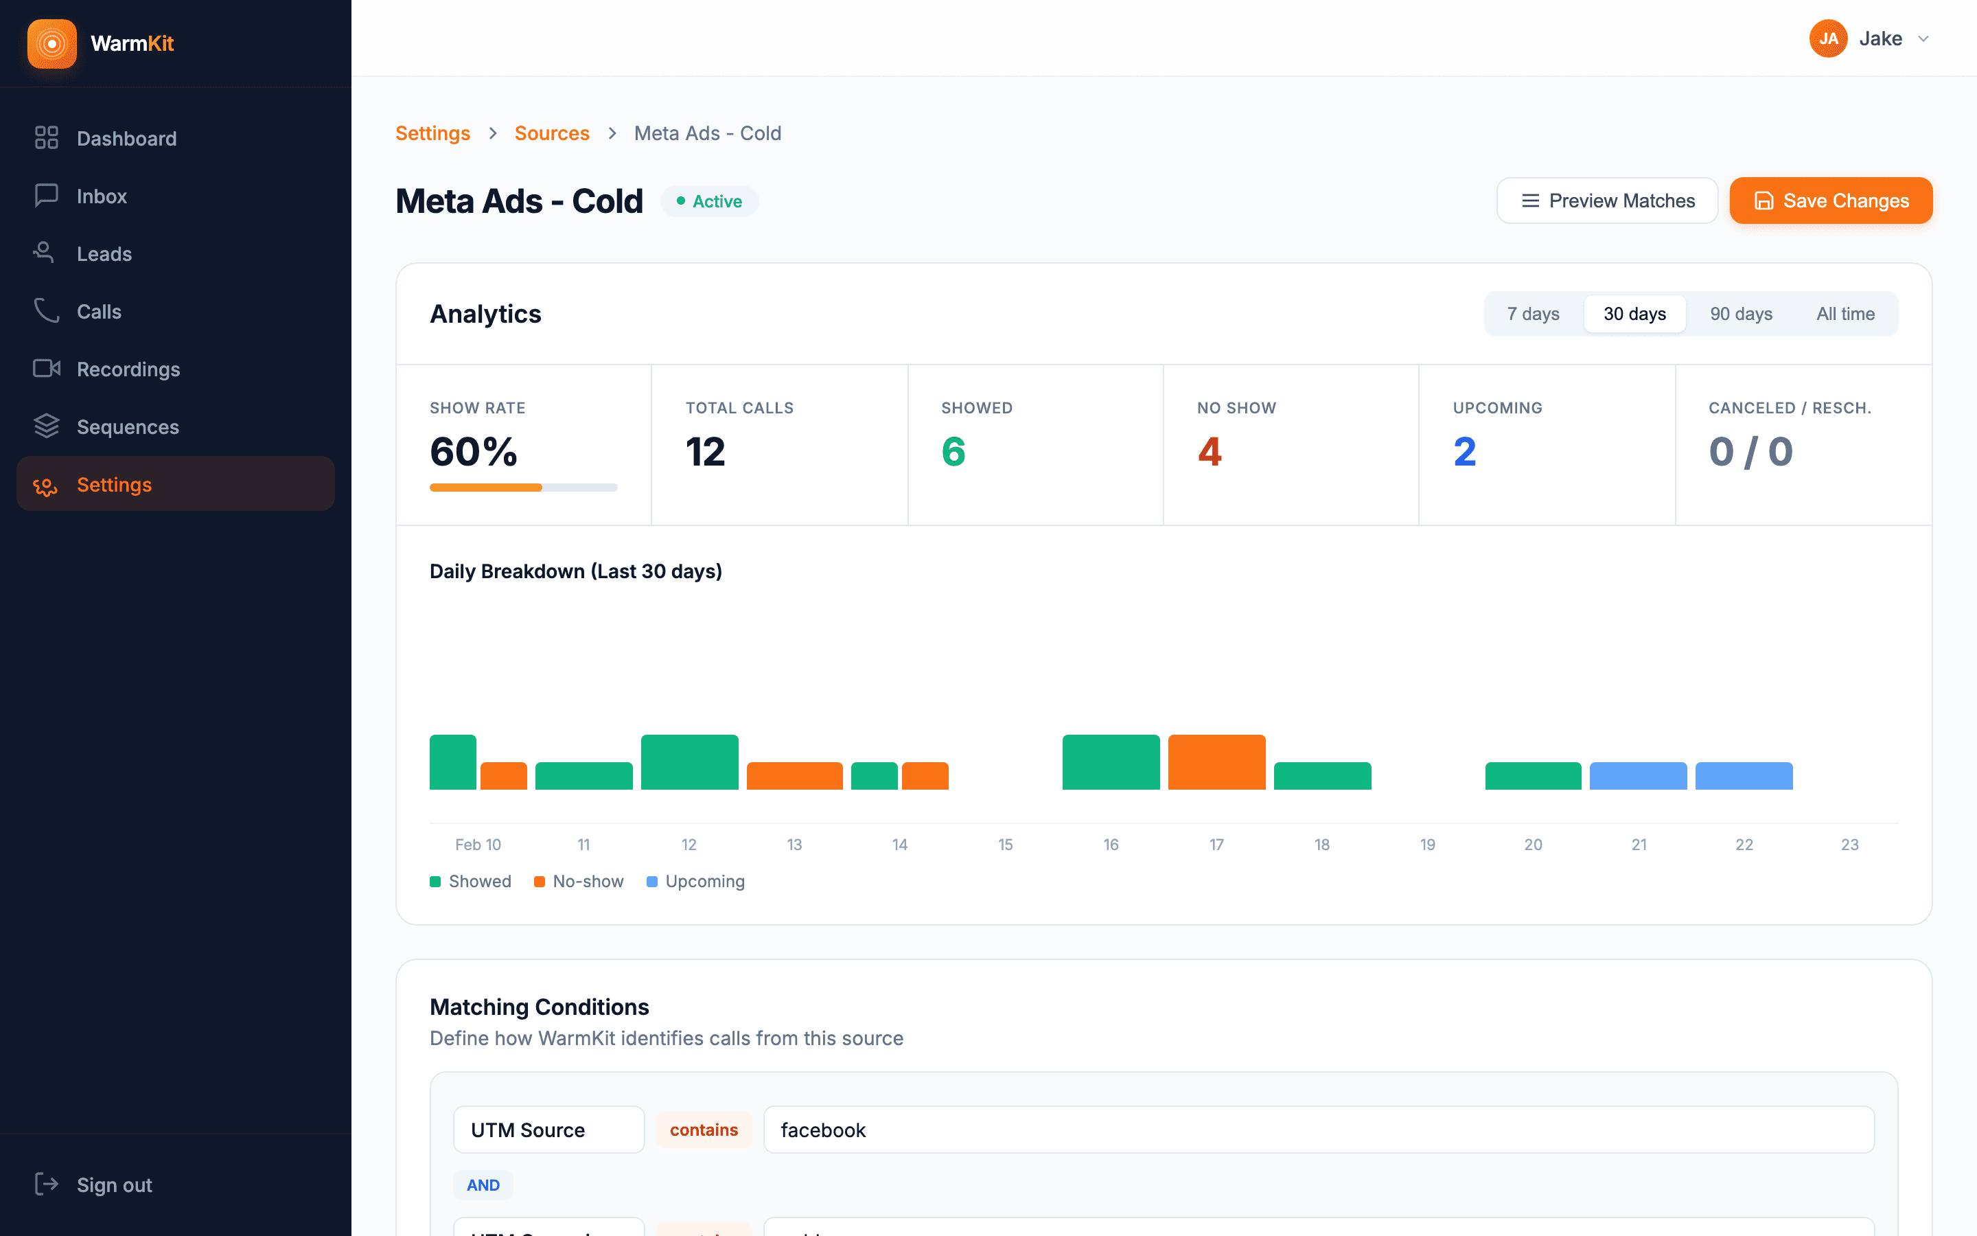This screenshot has width=1977, height=1236.
Task: Toggle the Upcoming legend item
Action: (696, 881)
